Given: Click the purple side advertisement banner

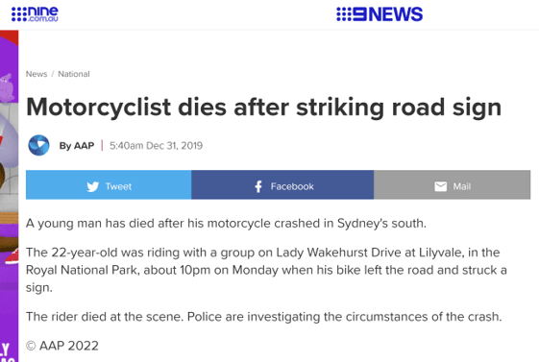Looking at the screenshot, I should [10, 196].
